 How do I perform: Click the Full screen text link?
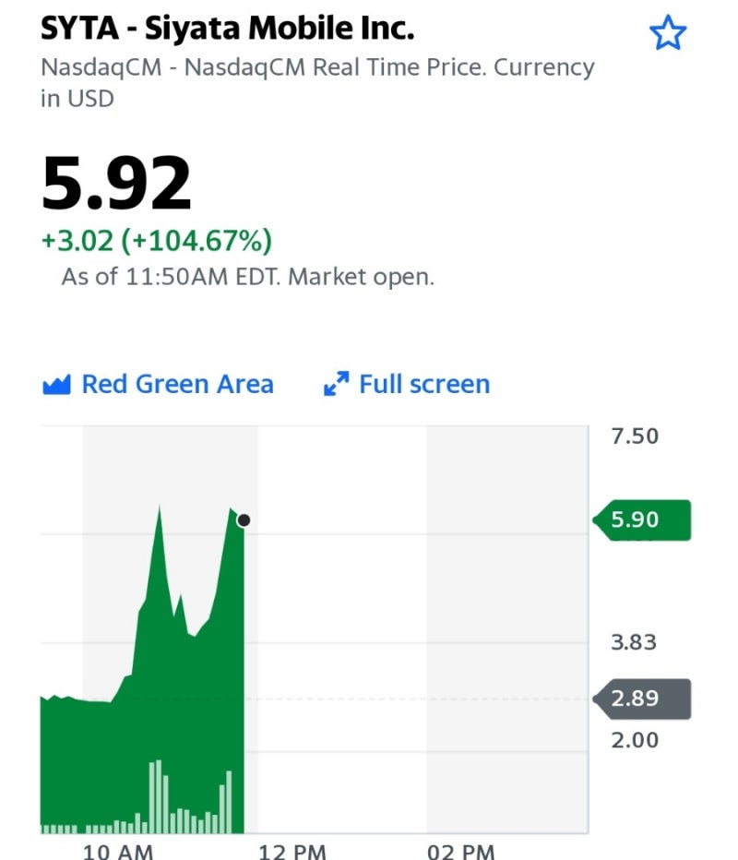click(424, 384)
